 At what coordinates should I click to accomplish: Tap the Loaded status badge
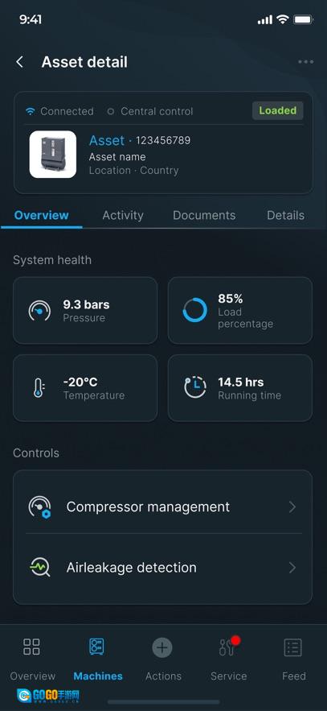click(x=278, y=110)
